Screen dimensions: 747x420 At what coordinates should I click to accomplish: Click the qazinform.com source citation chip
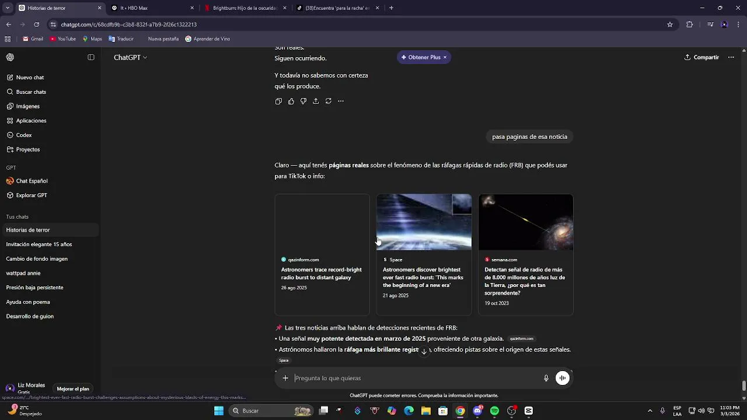coord(522,339)
